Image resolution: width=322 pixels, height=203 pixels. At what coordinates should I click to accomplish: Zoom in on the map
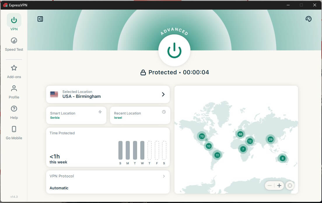[x=279, y=186]
